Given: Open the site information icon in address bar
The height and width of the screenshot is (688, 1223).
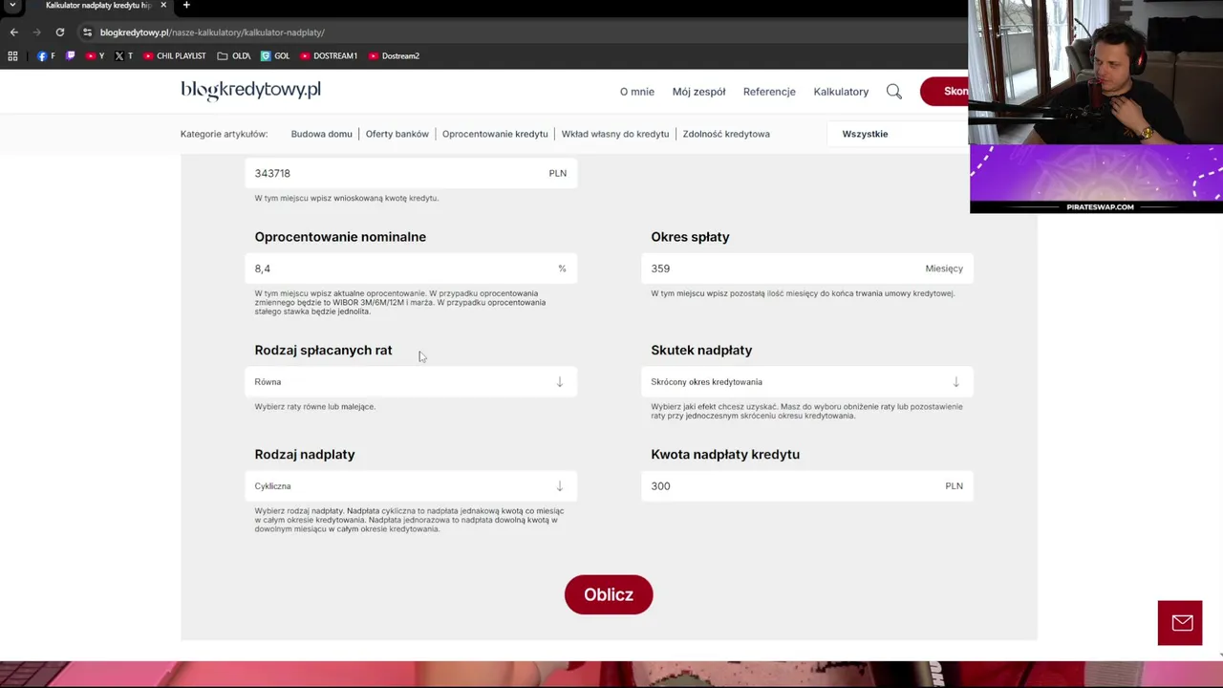Looking at the screenshot, I should pos(87,32).
